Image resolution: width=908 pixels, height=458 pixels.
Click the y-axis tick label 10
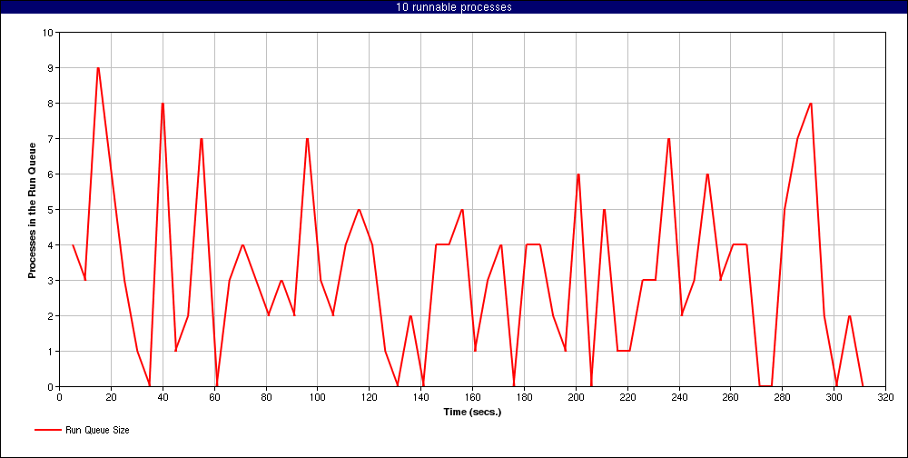(x=48, y=33)
